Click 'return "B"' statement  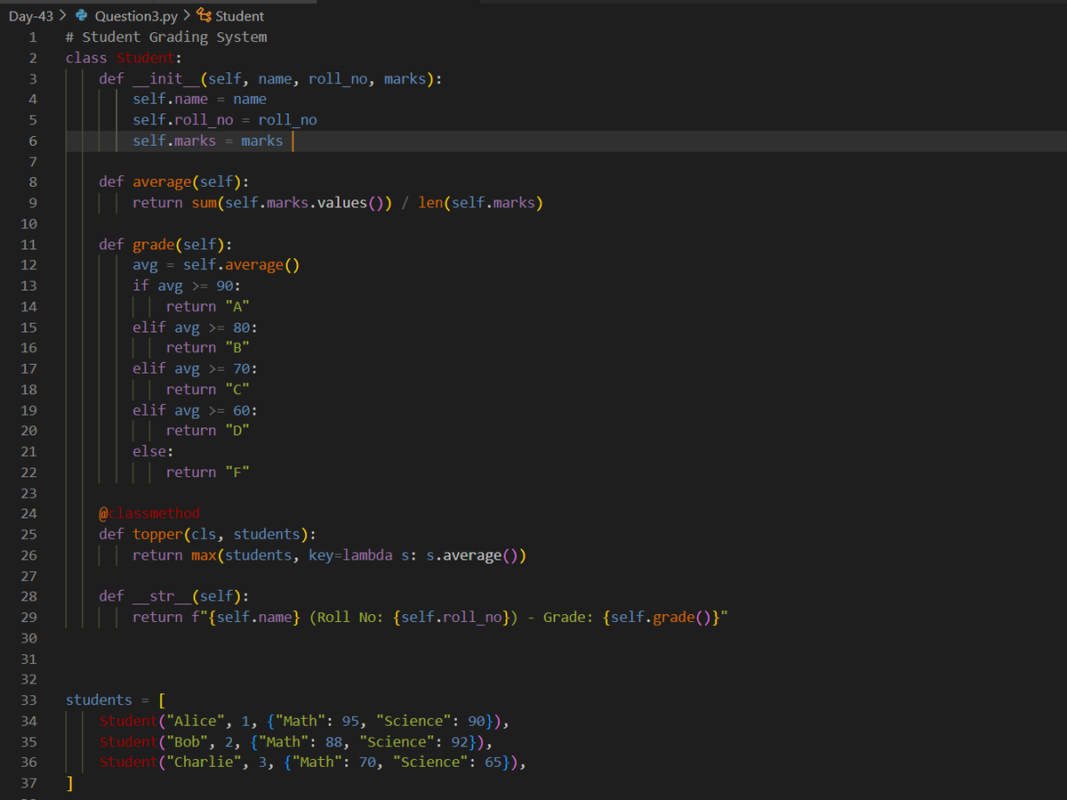click(x=207, y=348)
